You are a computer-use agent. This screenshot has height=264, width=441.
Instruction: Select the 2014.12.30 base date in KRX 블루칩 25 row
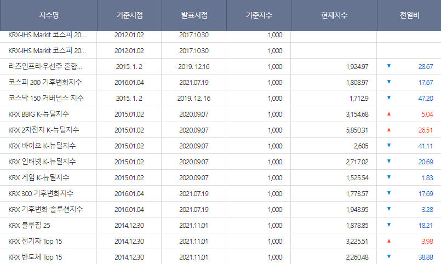129,226
